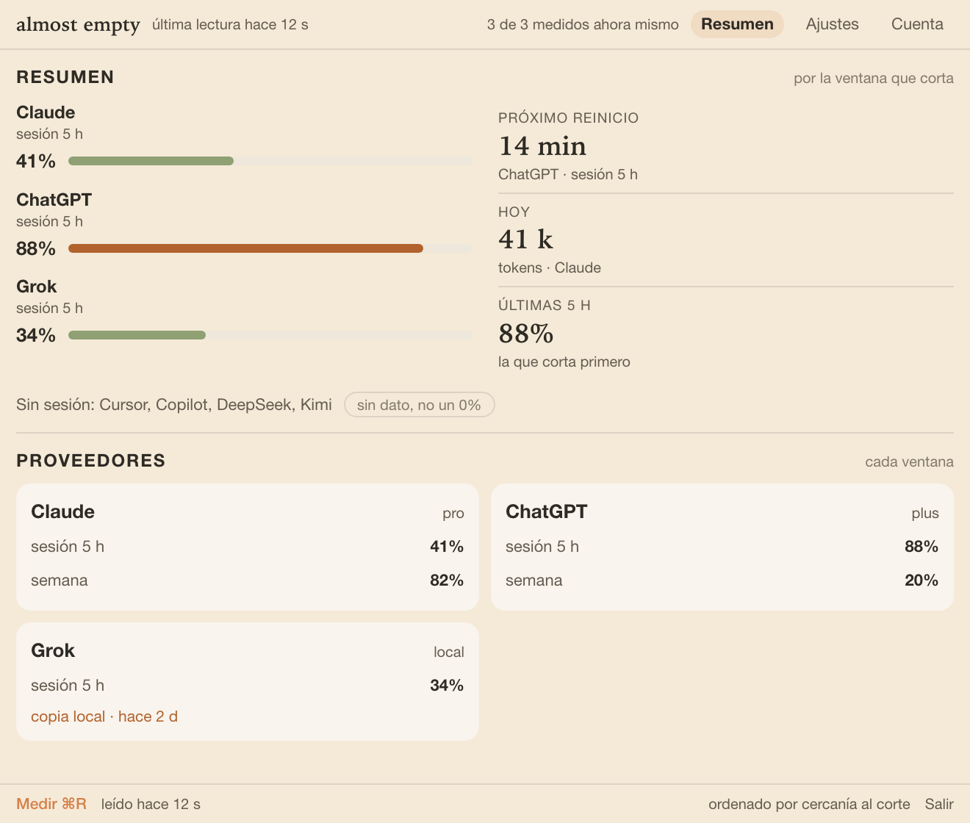
Task: Click the ChatGPT session progress bar
Action: [270, 248]
